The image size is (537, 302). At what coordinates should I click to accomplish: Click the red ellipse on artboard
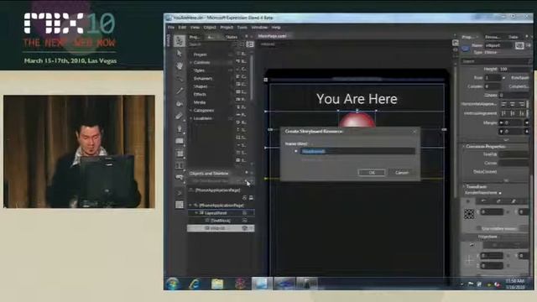[357, 120]
